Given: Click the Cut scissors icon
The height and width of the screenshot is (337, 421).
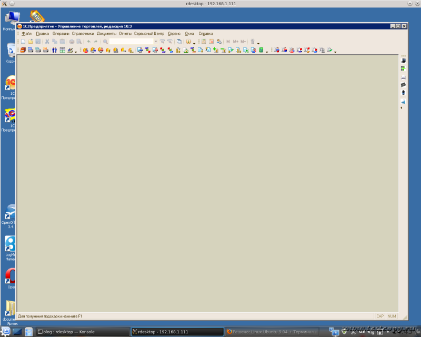Looking at the screenshot, I should pos(47,41).
